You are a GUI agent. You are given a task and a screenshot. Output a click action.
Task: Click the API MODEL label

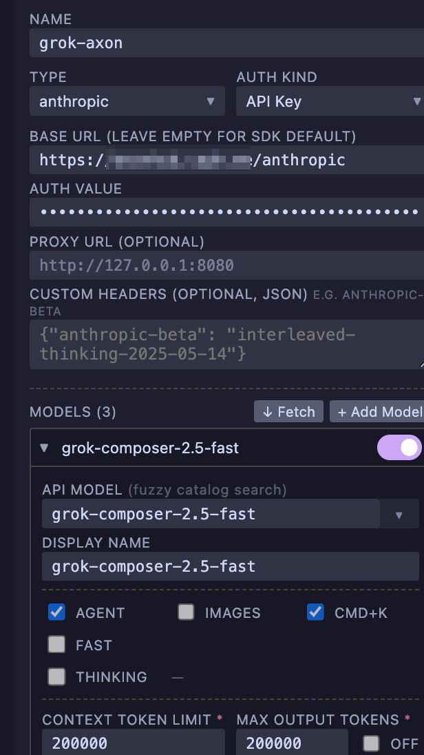[x=83, y=490]
